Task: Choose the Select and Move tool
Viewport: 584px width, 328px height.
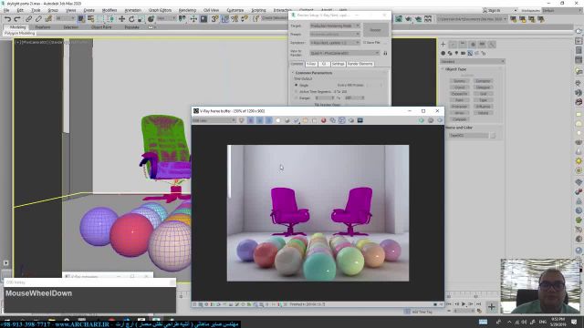Action: click(x=121, y=19)
